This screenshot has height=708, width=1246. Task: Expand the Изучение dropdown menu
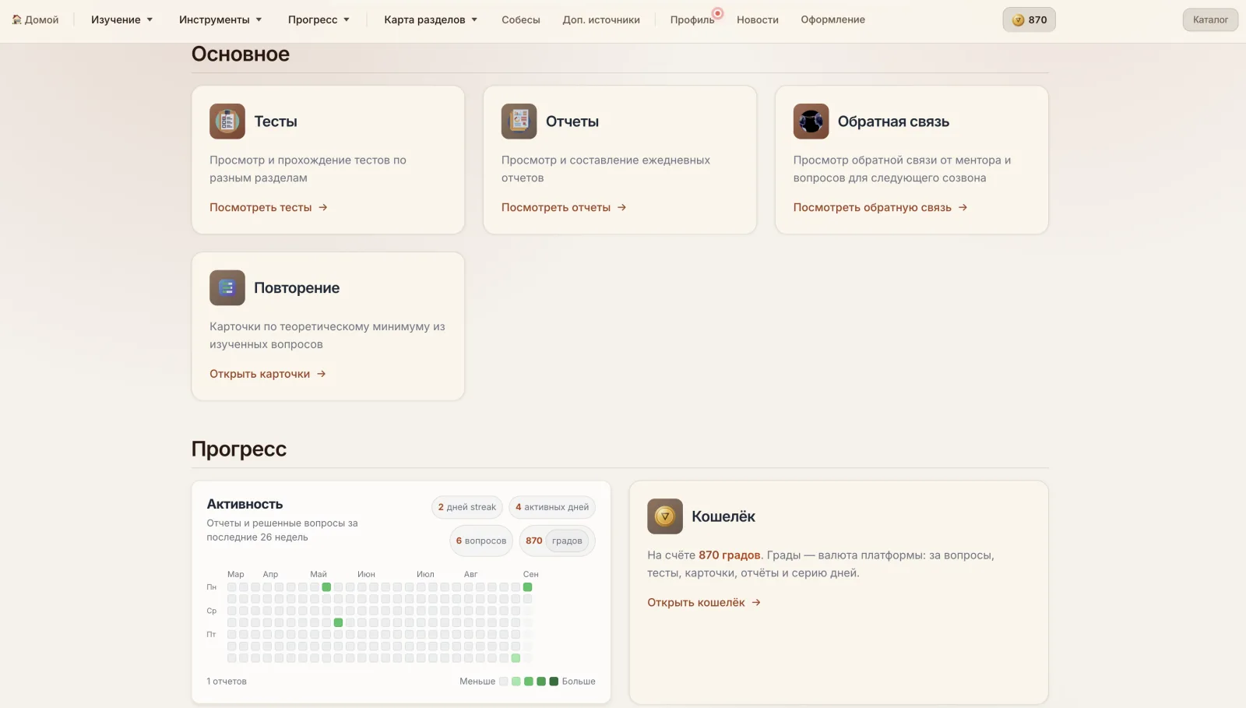point(121,19)
